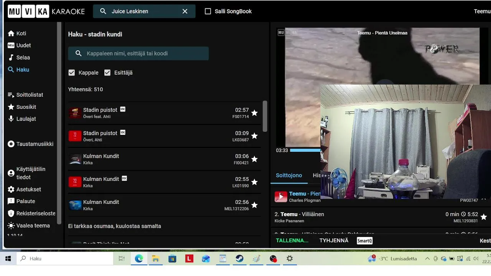Open the Koti home page

pyautogui.click(x=17, y=33)
